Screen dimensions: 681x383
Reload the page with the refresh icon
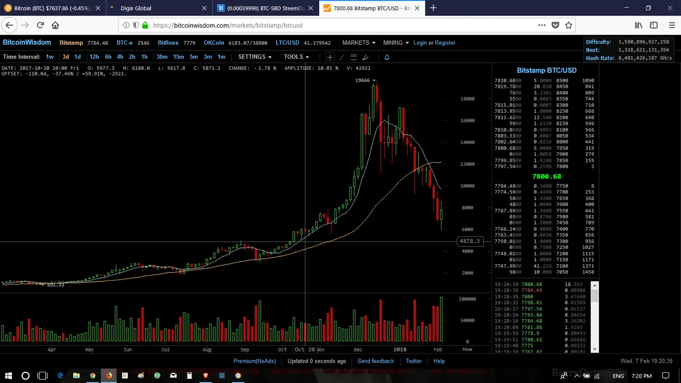40,25
